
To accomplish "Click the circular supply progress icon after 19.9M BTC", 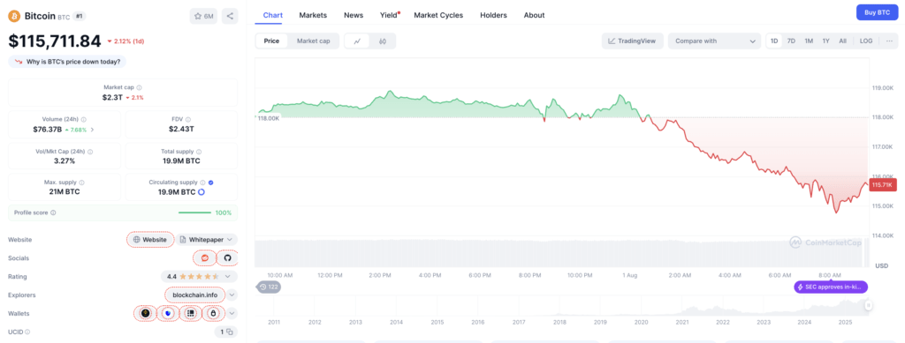I will pyautogui.click(x=202, y=191).
